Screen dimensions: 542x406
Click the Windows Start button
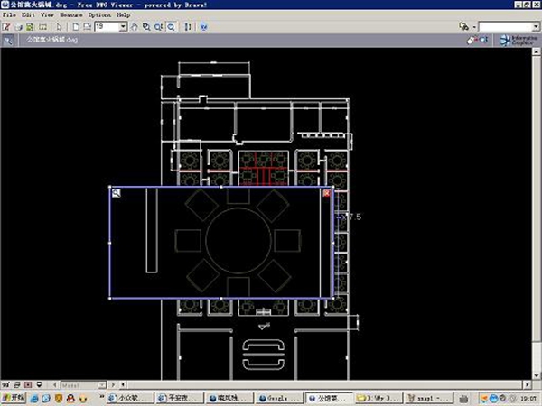point(14,397)
